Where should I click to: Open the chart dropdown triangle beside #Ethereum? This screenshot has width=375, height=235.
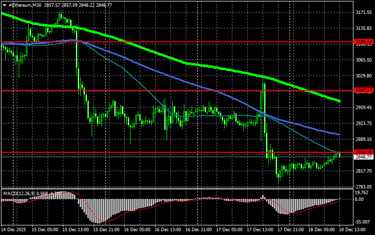click(4, 4)
